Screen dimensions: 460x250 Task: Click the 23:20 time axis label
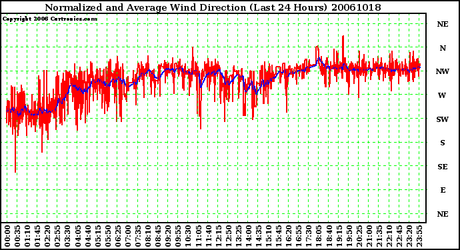(x=409, y=236)
